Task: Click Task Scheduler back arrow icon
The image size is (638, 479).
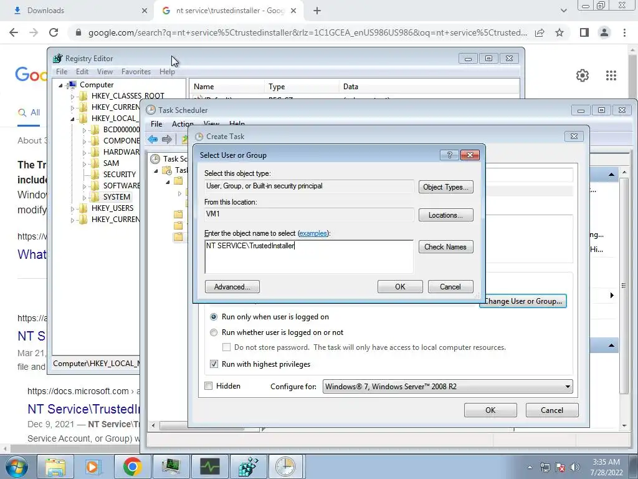Action: 153,140
